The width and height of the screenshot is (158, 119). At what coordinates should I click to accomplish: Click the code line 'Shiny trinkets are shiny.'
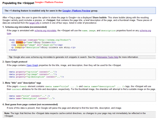tap(43, 47)
